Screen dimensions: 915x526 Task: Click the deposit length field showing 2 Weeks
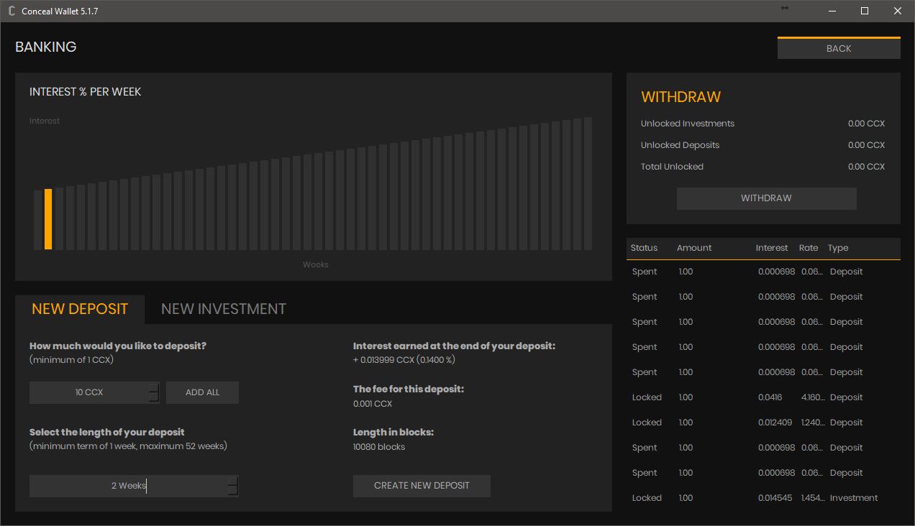(x=128, y=486)
